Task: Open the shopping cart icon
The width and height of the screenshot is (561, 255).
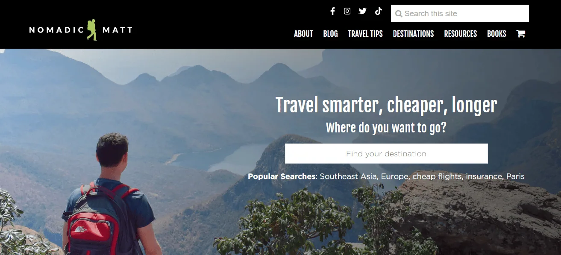Action: 521,34
